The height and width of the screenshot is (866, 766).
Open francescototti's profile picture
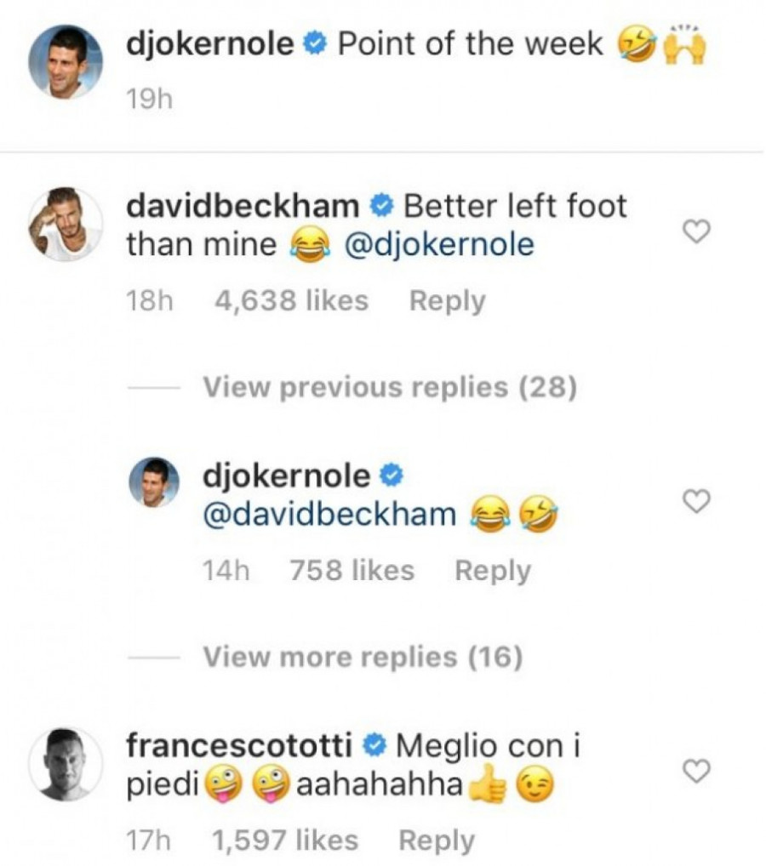[x=66, y=764]
